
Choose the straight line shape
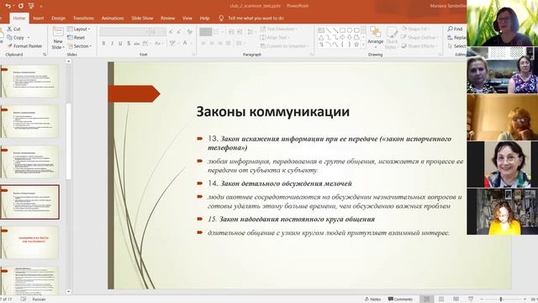328,30
